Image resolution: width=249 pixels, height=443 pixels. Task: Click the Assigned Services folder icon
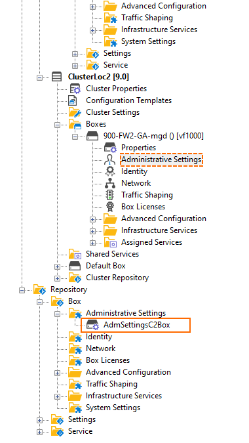coord(110,242)
